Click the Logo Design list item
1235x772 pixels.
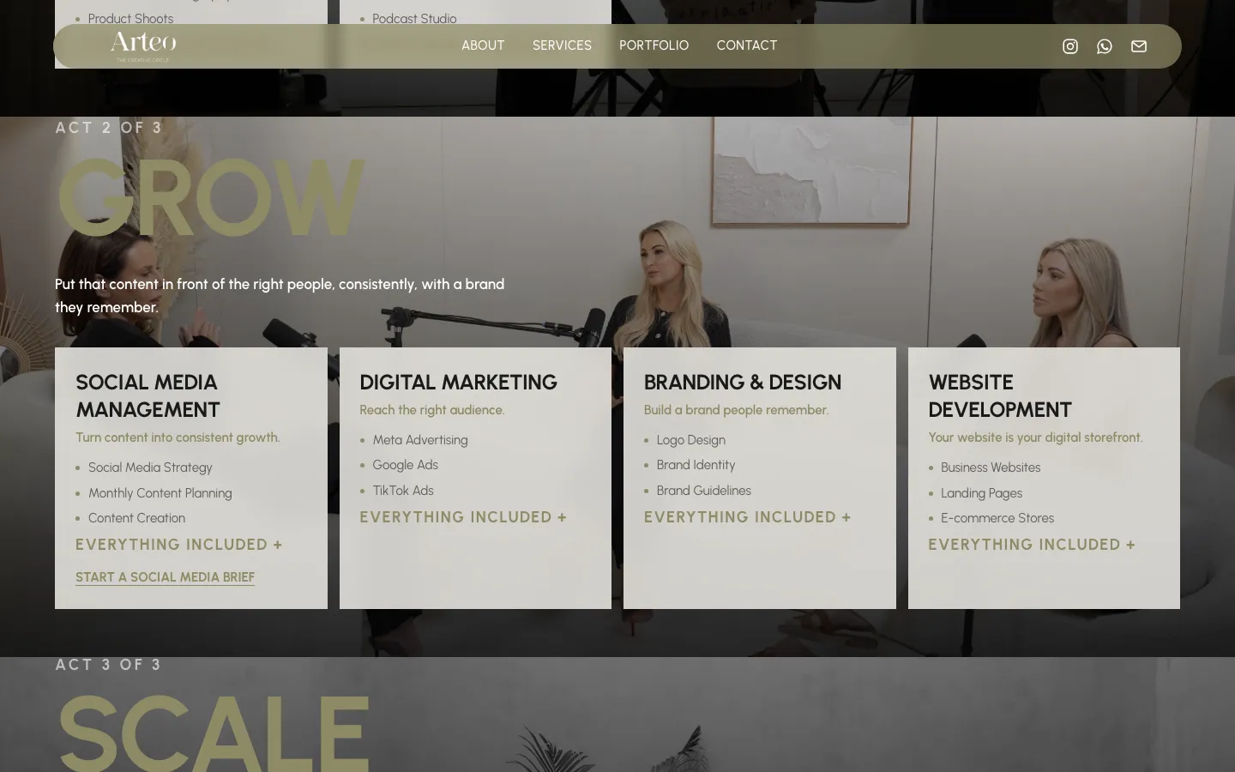pos(690,440)
